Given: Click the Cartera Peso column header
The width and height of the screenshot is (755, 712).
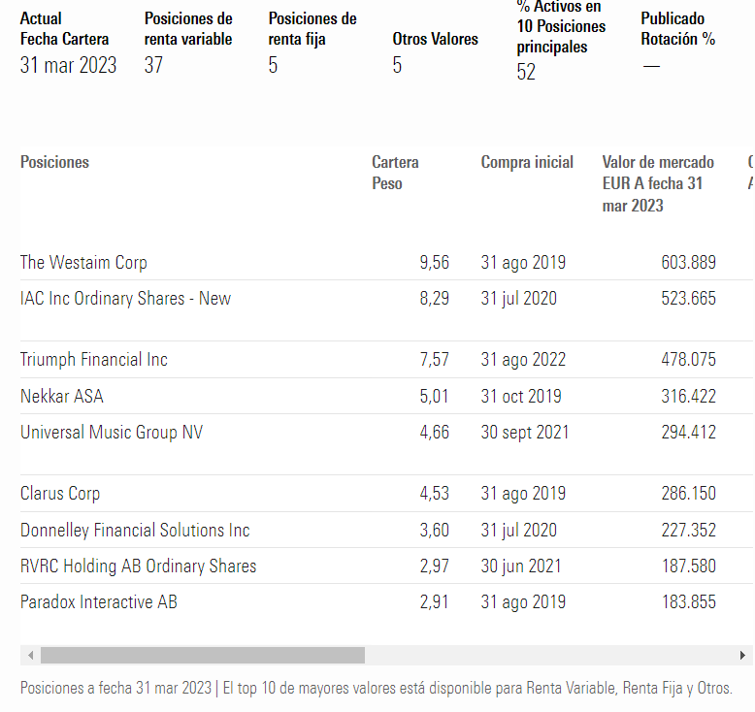Looking at the screenshot, I should [395, 173].
